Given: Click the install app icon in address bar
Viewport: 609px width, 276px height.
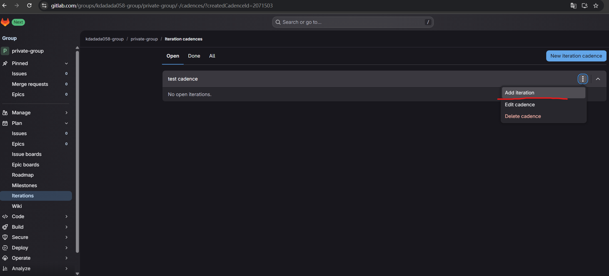Looking at the screenshot, I should click(x=585, y=6).
